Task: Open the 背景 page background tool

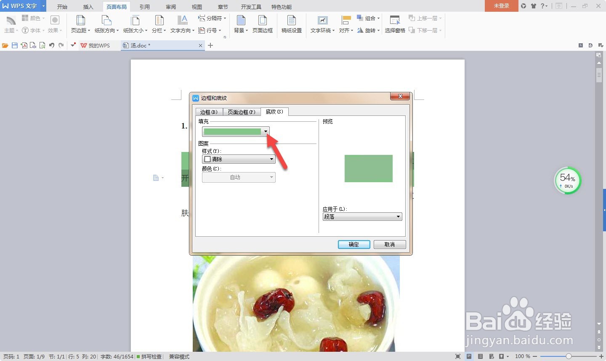Action: [241, 24]
